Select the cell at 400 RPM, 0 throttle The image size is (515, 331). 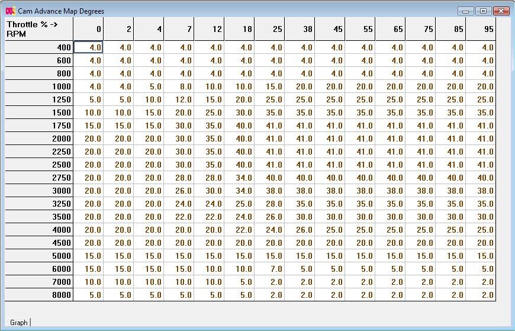click(88, 47)
